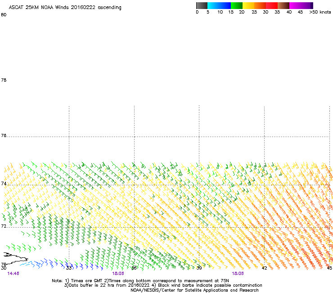
Task: Click the magenta-purple 40–50 knot legend segment
Action: tap(301, 5)
